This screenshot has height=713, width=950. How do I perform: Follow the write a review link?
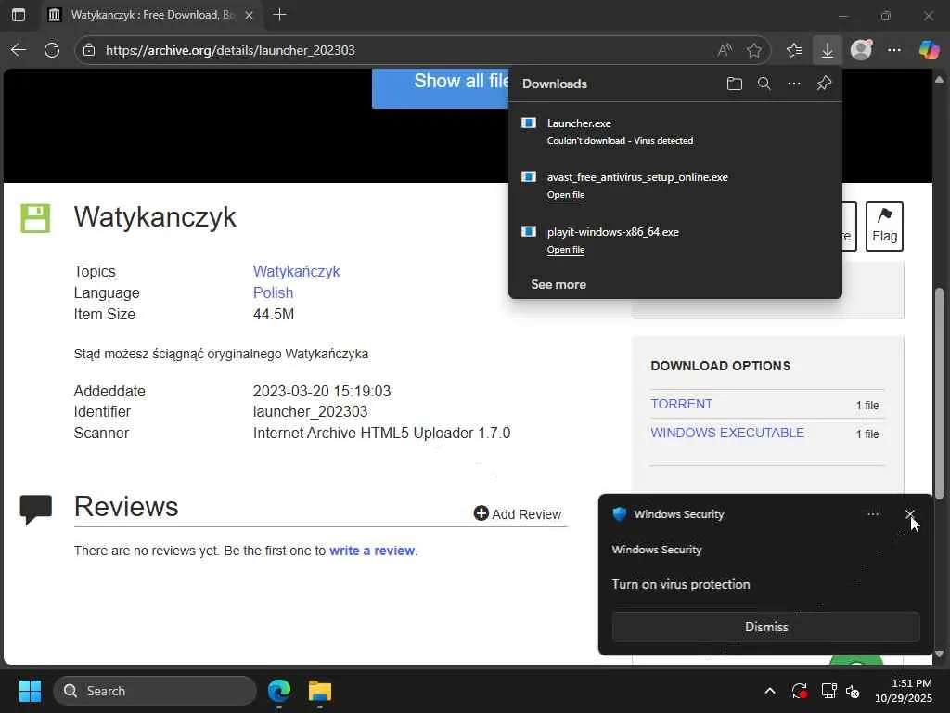pyautogui.click(x=372, y=551)
